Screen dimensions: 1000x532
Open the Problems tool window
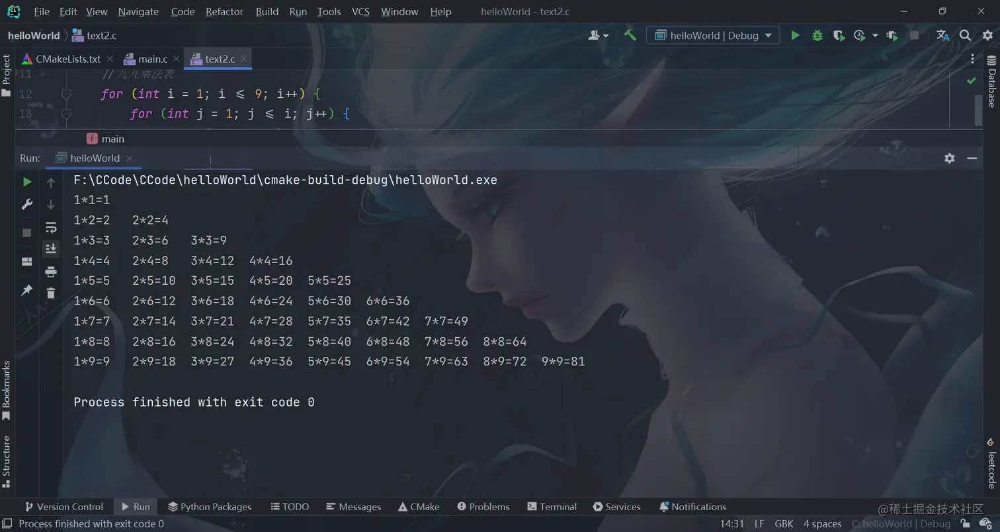[x=483, y=507]
